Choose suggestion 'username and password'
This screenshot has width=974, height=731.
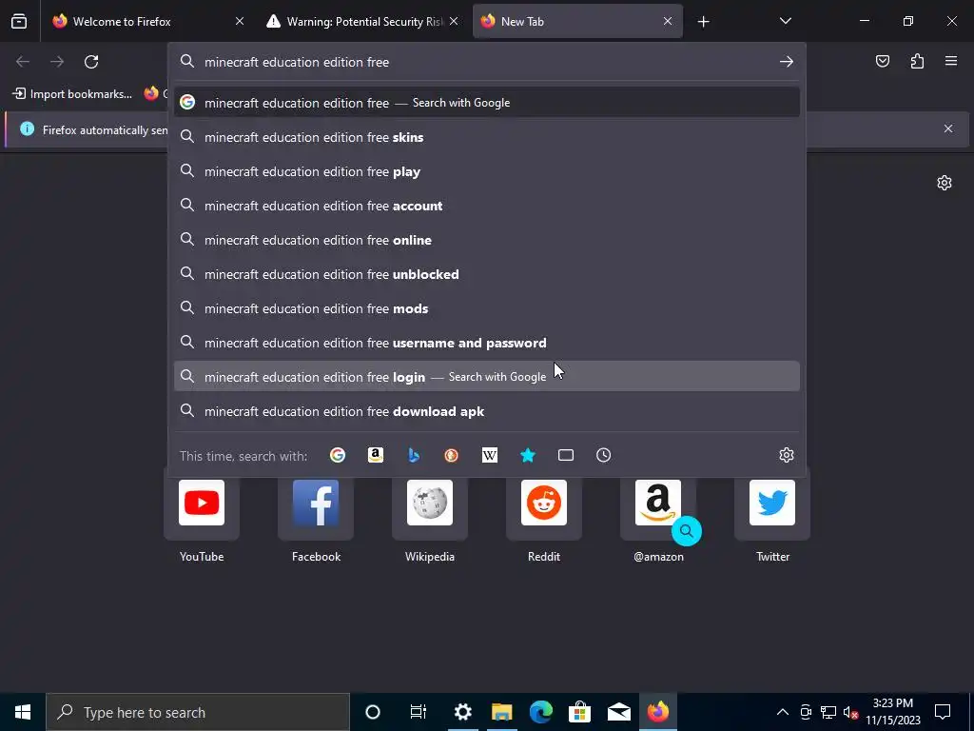pyautogui.click(x=487, y=342)
